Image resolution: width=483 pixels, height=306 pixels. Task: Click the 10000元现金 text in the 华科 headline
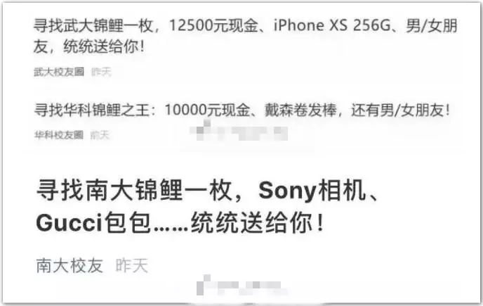pyautogui.click(x=207, y=110)
